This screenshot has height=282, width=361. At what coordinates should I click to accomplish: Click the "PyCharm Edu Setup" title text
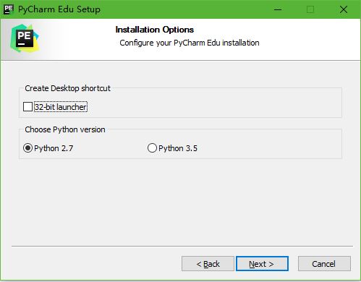[59, 9]
